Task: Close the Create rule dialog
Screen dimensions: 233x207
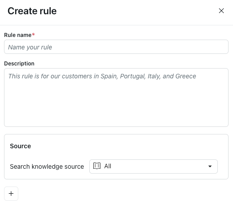Action: [221, 11]
